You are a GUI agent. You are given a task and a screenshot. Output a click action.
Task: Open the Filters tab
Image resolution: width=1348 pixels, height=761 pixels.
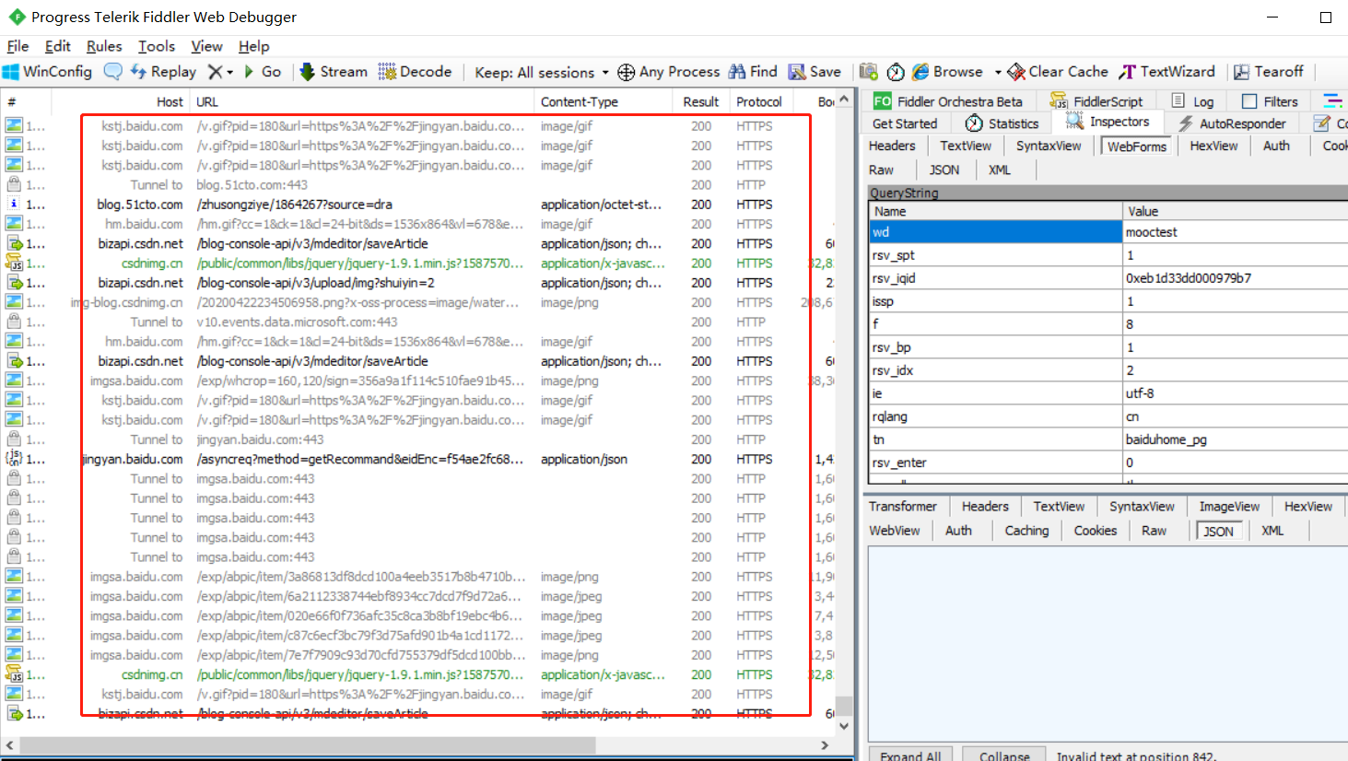1270,101
